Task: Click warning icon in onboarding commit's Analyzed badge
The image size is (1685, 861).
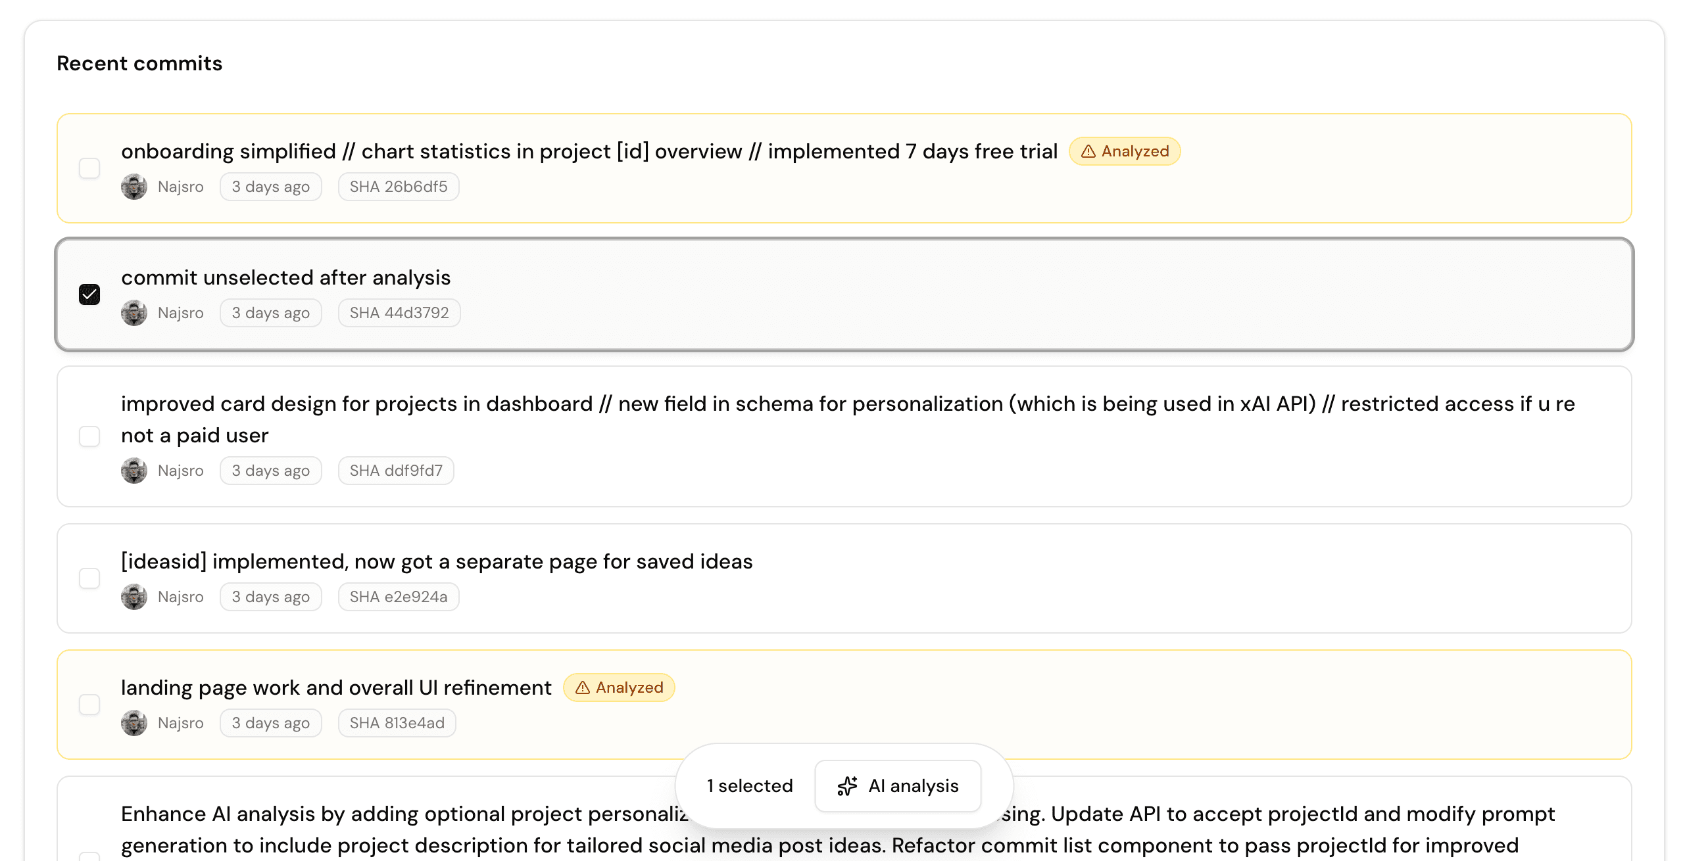Action: [1088, 152]
